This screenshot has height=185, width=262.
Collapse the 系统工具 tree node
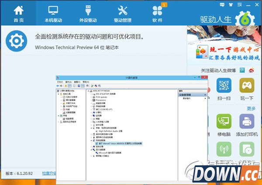pos(59,94)
